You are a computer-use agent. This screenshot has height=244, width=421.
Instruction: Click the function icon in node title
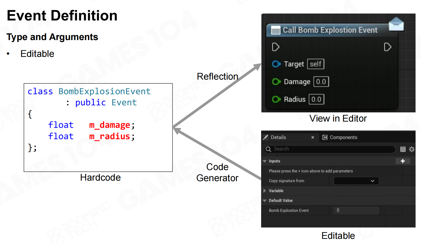coord(276,30)
